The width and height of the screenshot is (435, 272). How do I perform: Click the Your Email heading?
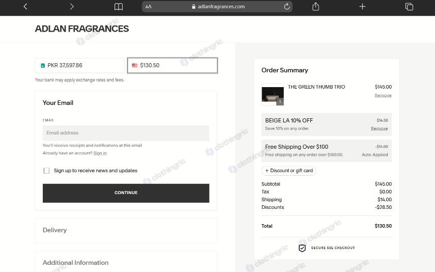coord(58,103)
